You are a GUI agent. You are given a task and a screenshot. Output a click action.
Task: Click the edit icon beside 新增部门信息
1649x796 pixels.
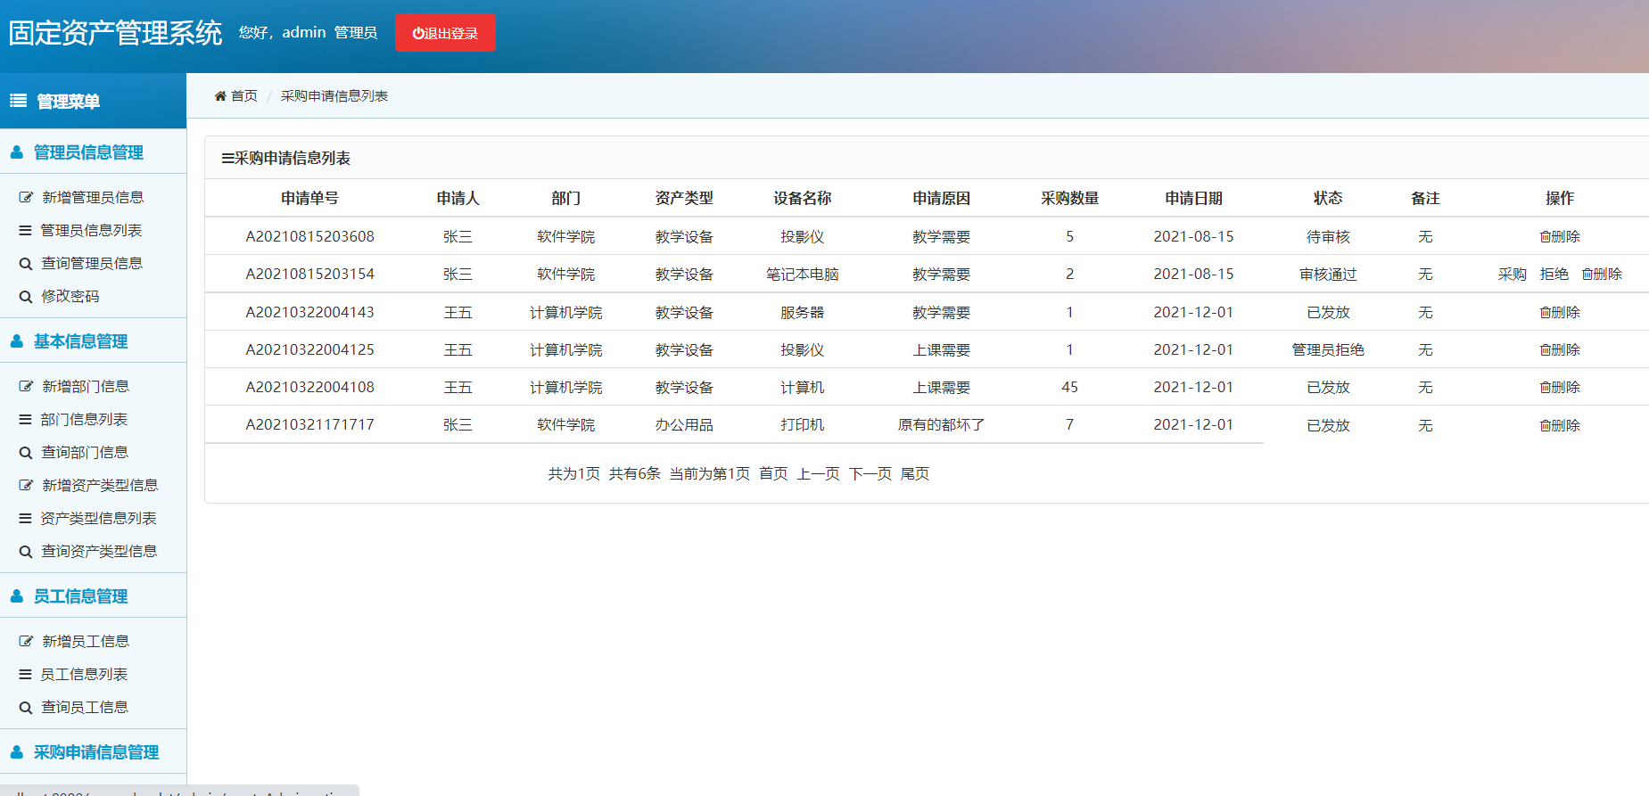point(26,387)
